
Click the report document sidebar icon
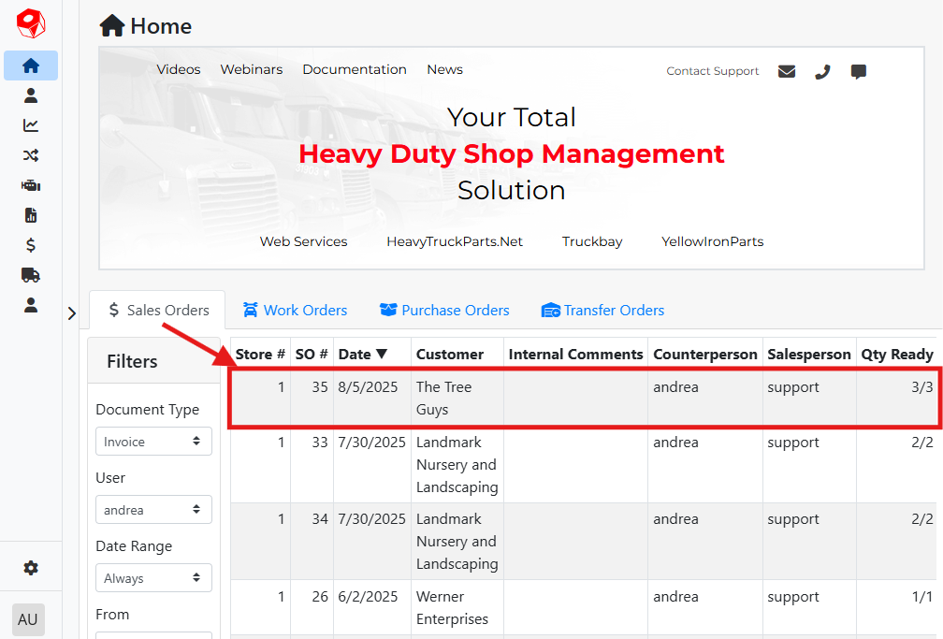point(31,215)
